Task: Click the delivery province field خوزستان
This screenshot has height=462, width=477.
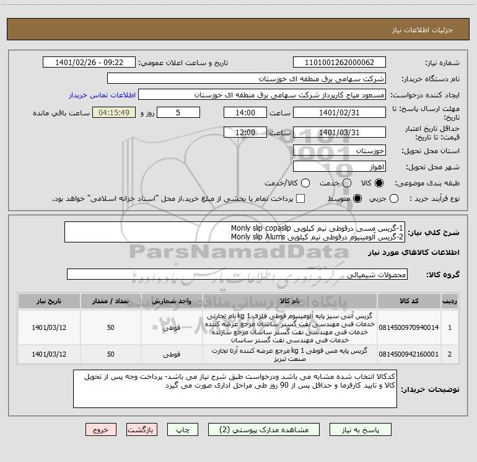Action: tap(339, 151)
